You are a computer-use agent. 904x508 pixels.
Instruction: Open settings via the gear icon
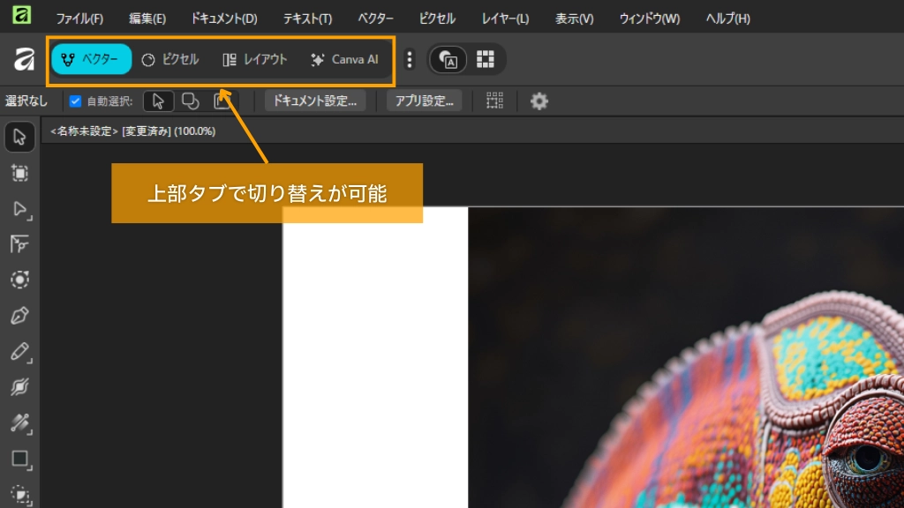(x=539, y=101)
